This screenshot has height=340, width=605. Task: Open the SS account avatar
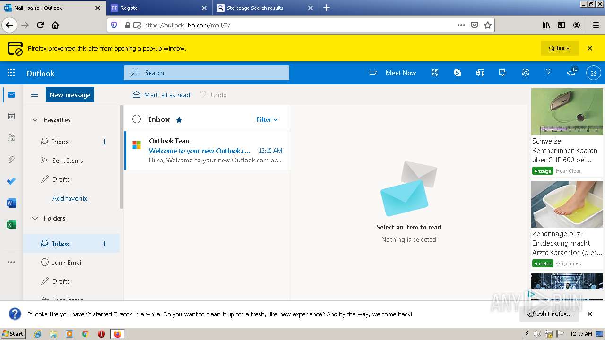(594, 73)
